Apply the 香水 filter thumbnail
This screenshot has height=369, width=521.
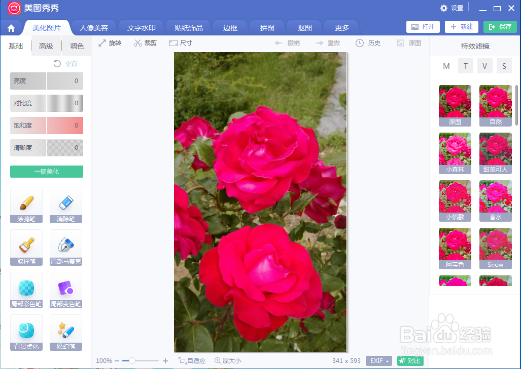[496, 201]
